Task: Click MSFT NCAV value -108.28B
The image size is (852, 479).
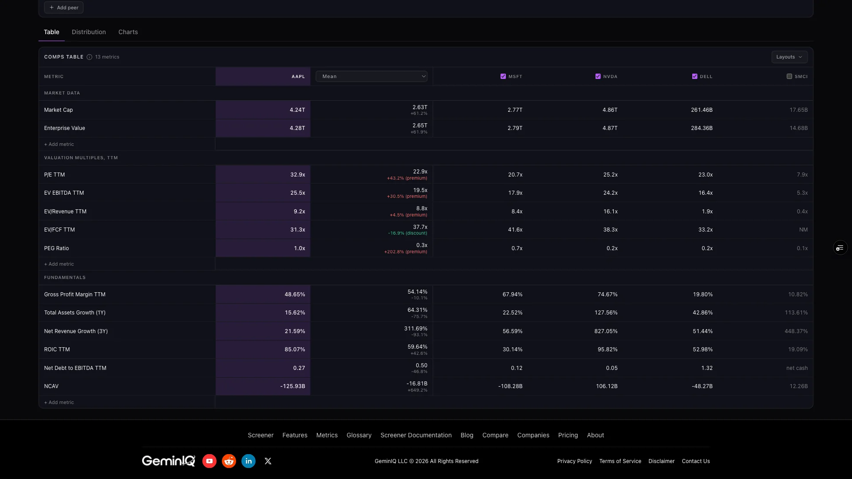Action: click(x=510, y=386)
